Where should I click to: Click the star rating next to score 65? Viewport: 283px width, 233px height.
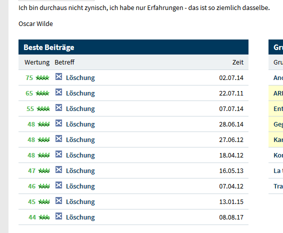42,93
